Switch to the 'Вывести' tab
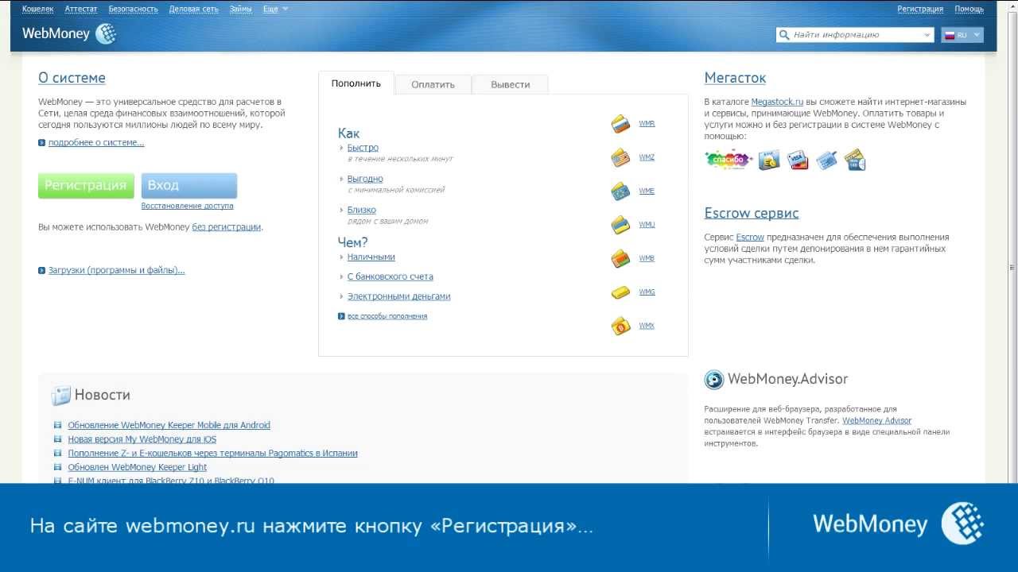Image resolution: width=1018 pixels, height=572 pixels. point(511,84)
